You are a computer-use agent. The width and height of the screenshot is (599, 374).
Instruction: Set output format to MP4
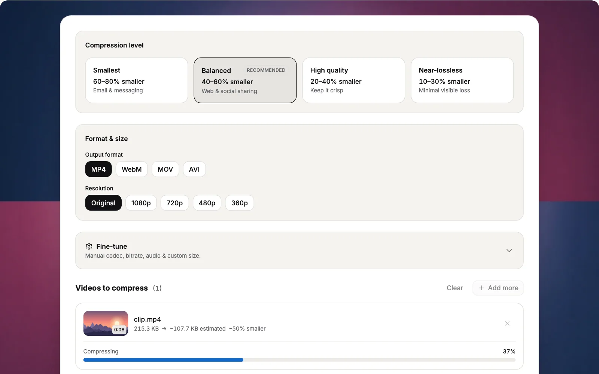[x=98, y=169]
